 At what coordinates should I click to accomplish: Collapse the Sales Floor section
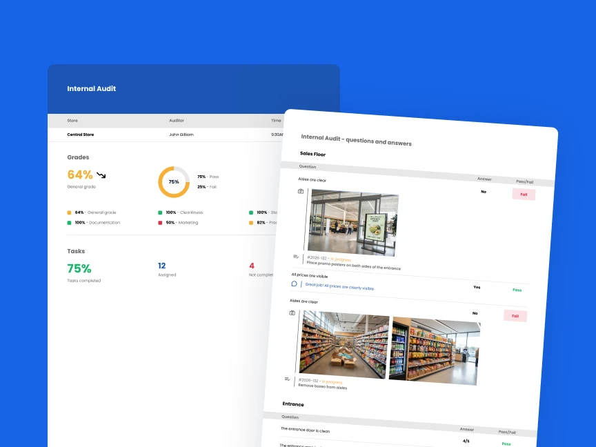coord(312,154)
